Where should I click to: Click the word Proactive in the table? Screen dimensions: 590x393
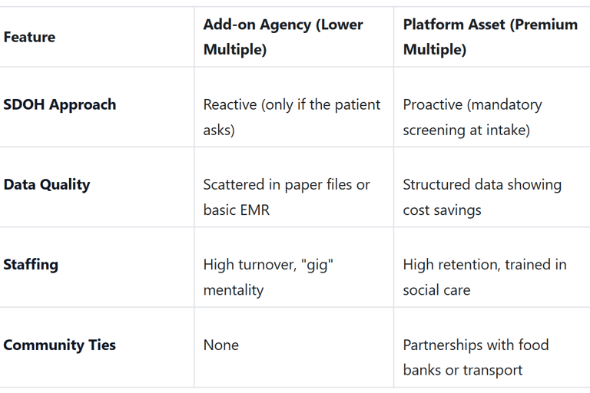pyautogui.click(x=433, y=104)
